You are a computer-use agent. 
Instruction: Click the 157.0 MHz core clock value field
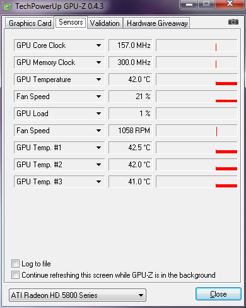131,45
